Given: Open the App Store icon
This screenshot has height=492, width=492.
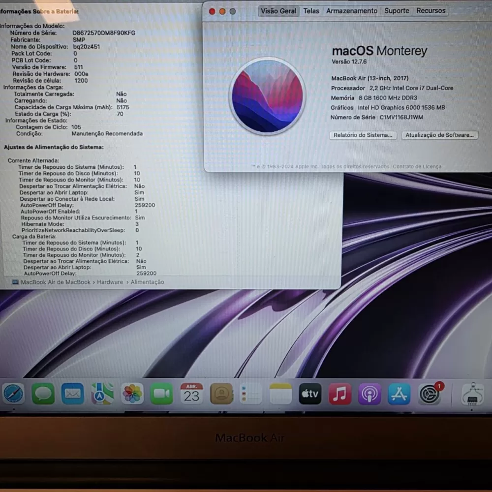Looking at the screenshot, I should point(399,394).
